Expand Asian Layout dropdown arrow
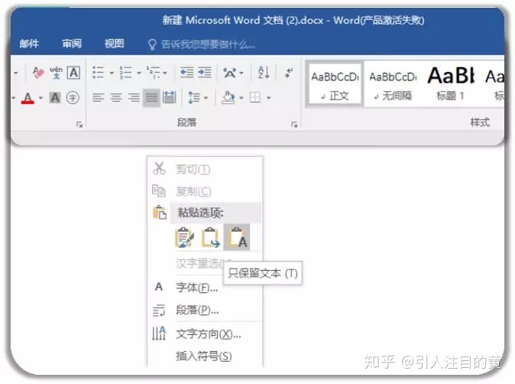515x384 pixels. 241,73
